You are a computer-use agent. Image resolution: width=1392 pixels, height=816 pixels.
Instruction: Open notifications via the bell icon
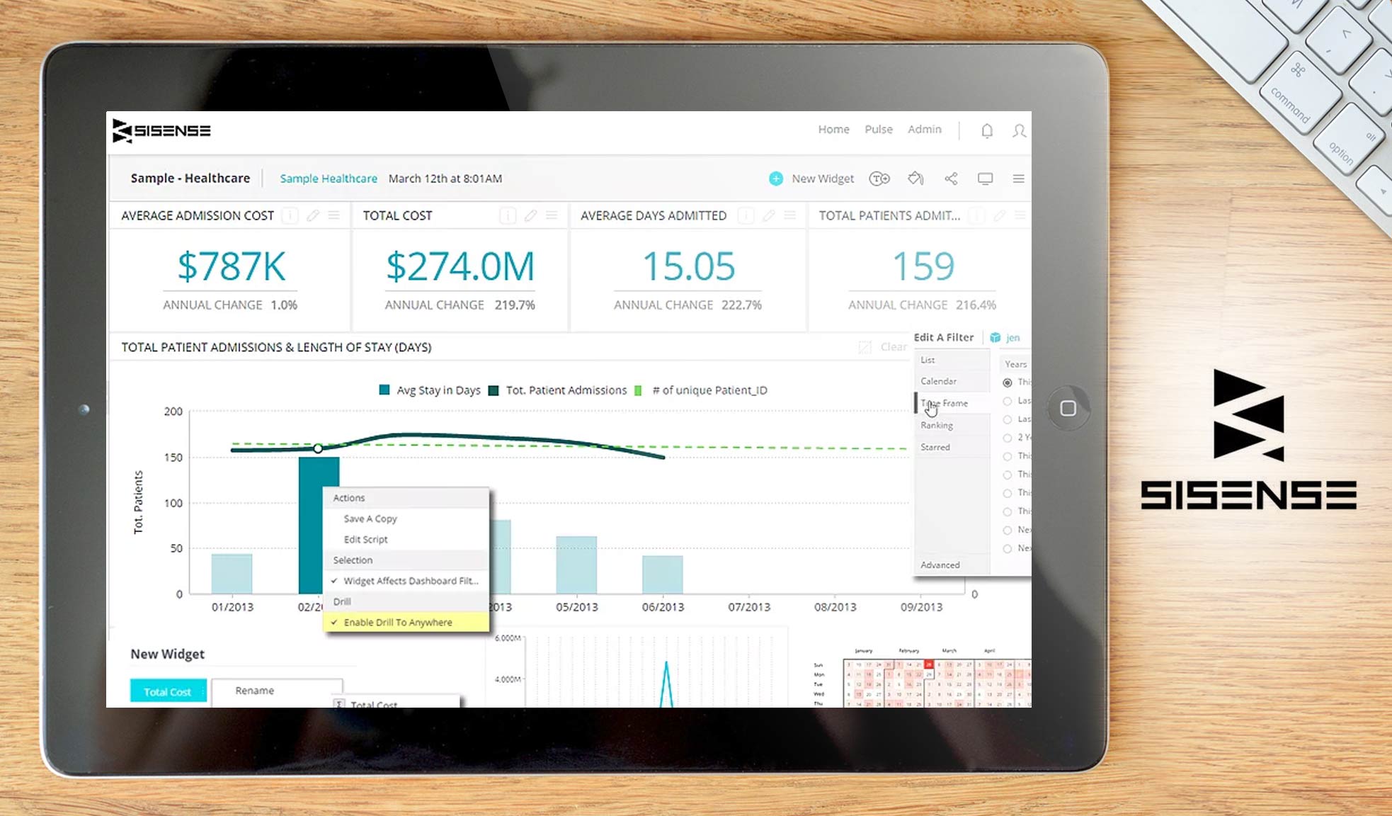(x=987, y=130)
